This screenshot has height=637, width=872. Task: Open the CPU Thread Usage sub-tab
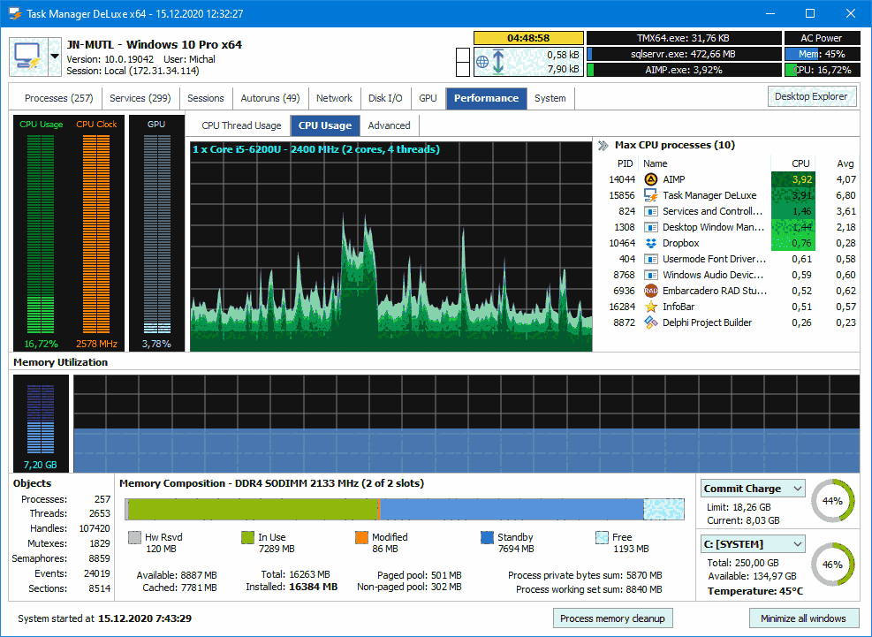coord(240,125)
